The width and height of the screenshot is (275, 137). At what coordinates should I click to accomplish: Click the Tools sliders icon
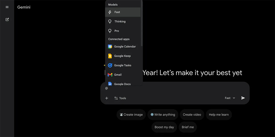(x=116, y=98)
